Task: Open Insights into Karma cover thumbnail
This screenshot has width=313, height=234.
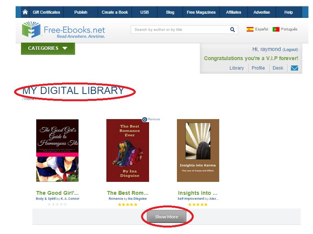Action: [x=198, y=150]
